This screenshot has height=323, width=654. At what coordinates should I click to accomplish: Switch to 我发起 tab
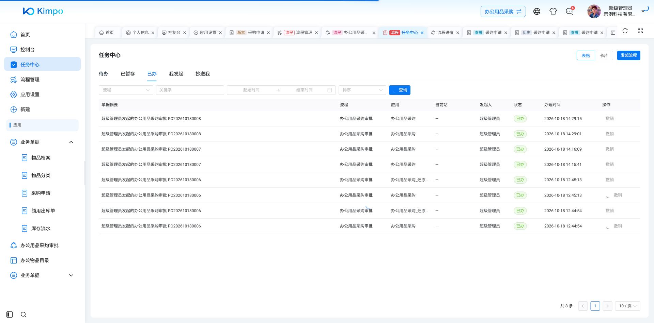tap(176, 74)
